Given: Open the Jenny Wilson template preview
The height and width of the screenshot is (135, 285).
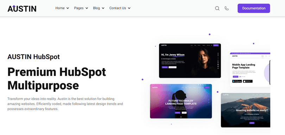Looking at the screenshot, I should [x=190, y=61].
